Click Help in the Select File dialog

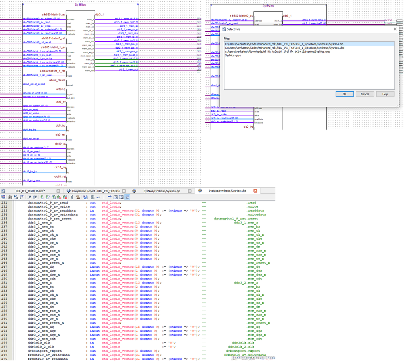click(385, 94)
